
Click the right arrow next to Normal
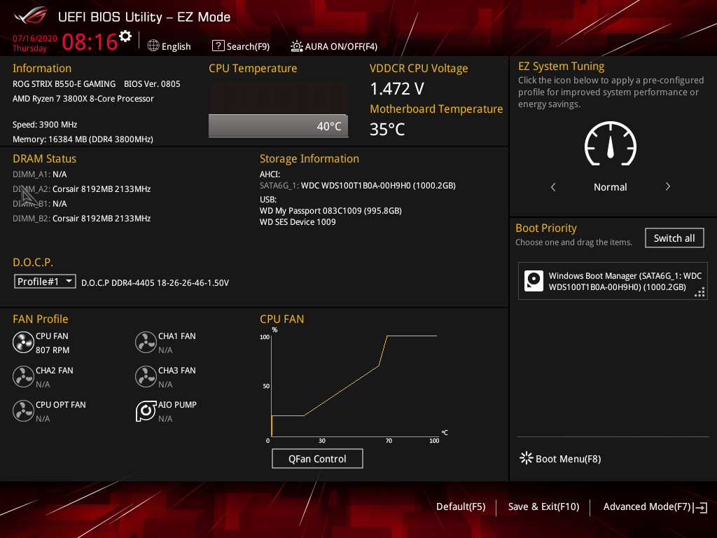667,187
